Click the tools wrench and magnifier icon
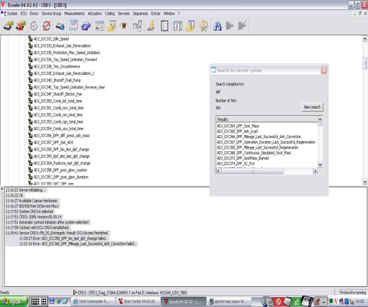The image size is (368, 307). [204, 26]
